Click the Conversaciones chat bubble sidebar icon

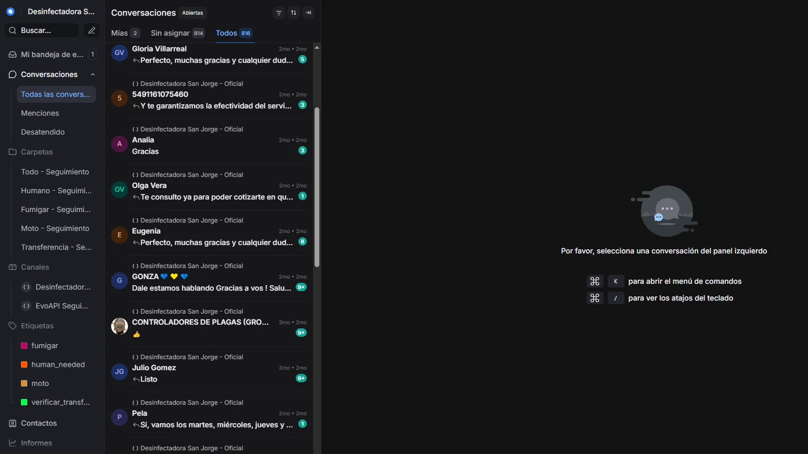coord(13,74)
